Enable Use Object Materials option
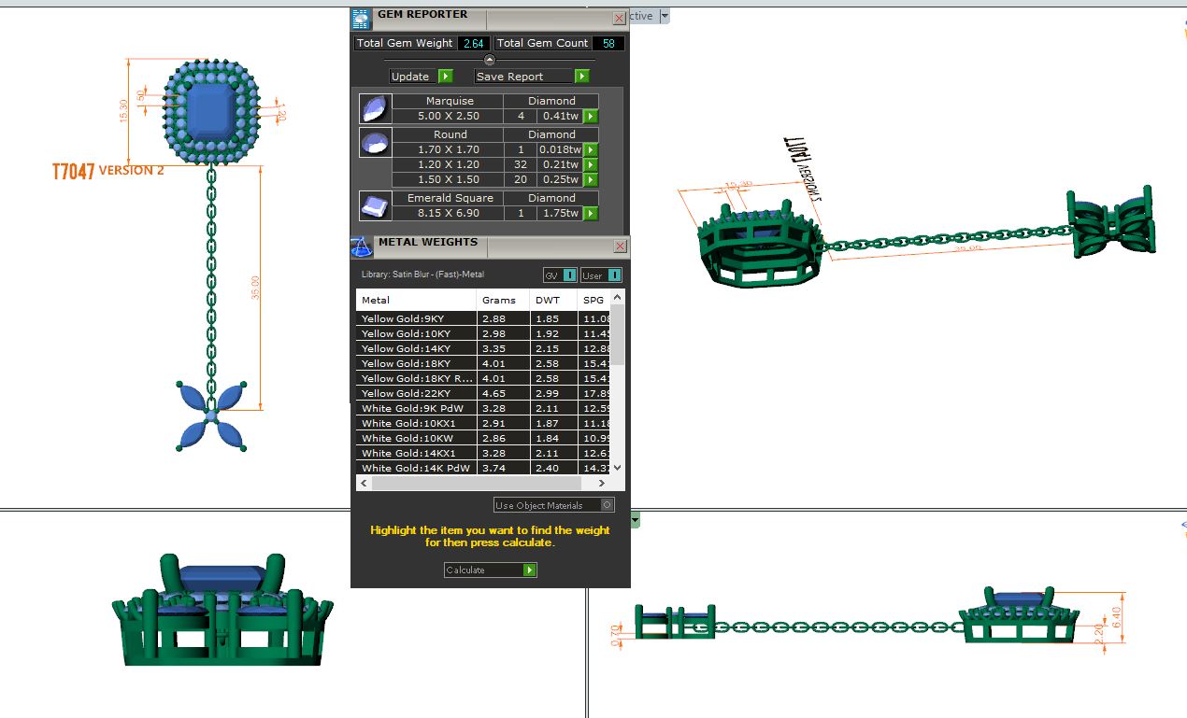This screenshot has height=718, width=1187. point(607,505)
